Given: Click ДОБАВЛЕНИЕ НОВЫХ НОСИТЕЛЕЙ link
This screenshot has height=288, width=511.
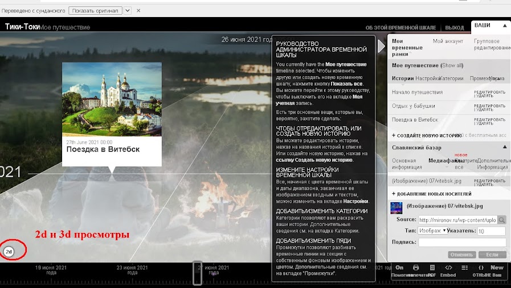Looking at the screenshot, I should click(x=431, y=194).
